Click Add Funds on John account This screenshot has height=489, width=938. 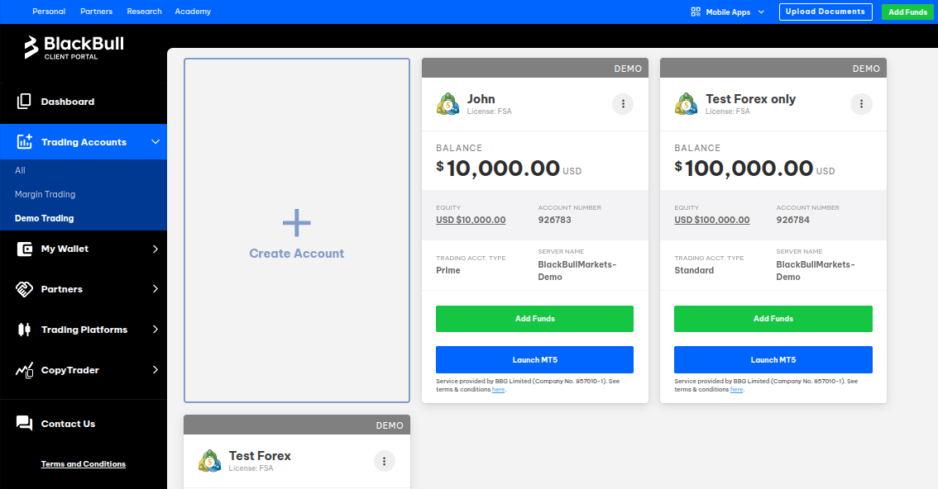(535, 319)
